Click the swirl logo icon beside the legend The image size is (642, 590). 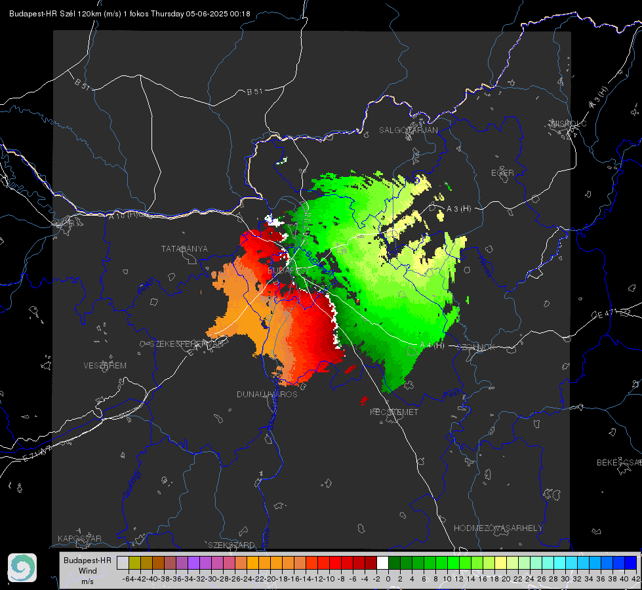click(22, 568)
